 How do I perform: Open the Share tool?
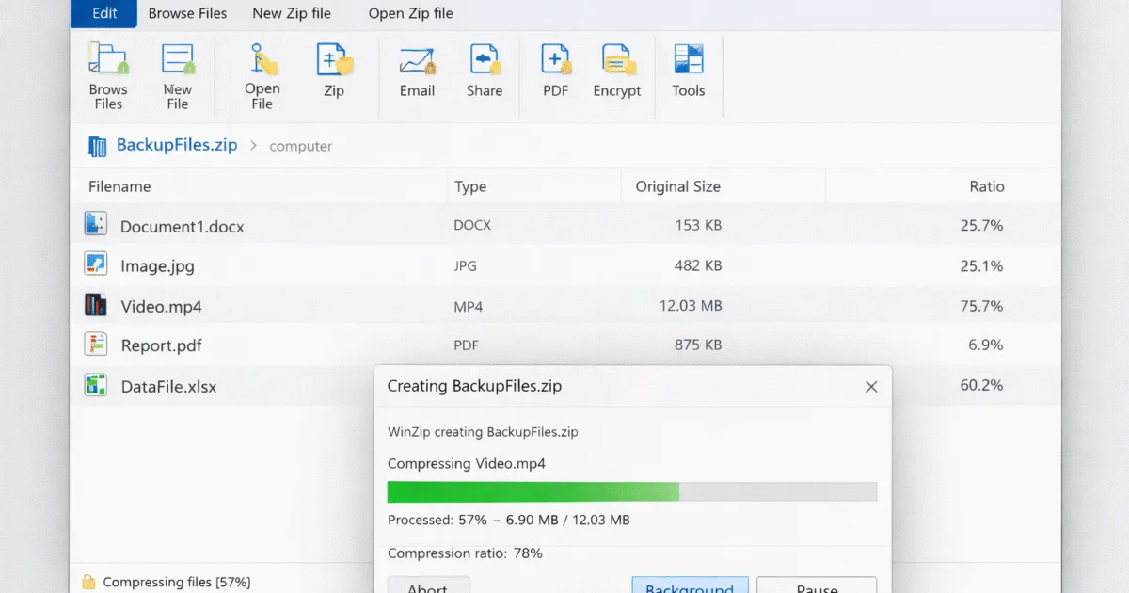click(x=485, y=58)
